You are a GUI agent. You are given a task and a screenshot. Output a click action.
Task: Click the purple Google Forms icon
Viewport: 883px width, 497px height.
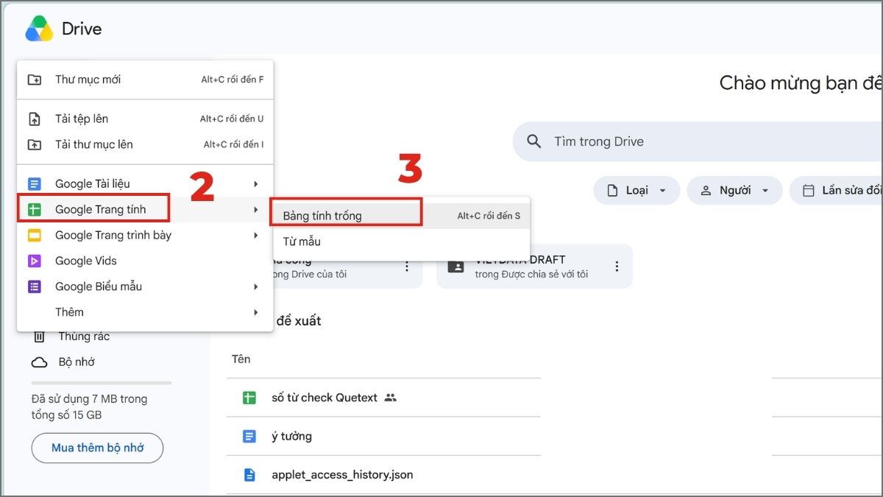34,286
